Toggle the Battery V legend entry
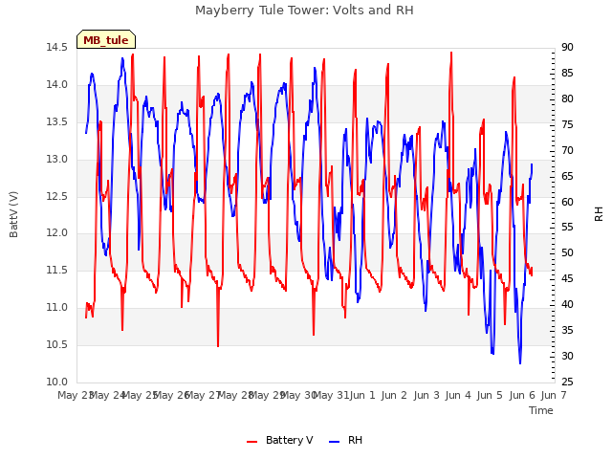 pos(279,440)
